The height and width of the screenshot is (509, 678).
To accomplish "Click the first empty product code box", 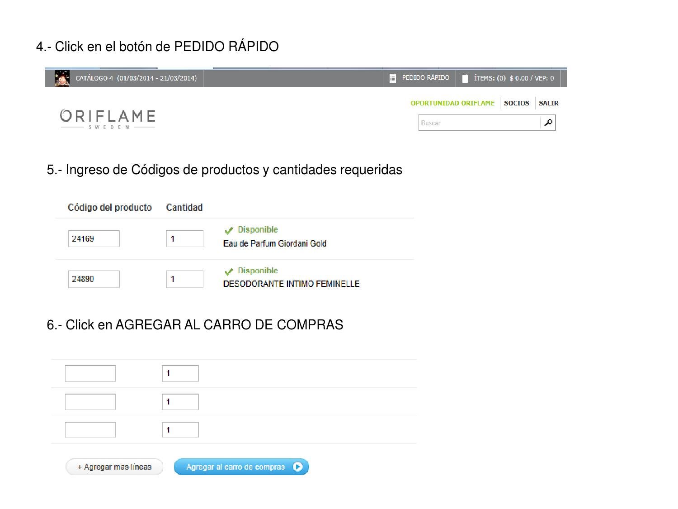I will click(x=90, y=373).
